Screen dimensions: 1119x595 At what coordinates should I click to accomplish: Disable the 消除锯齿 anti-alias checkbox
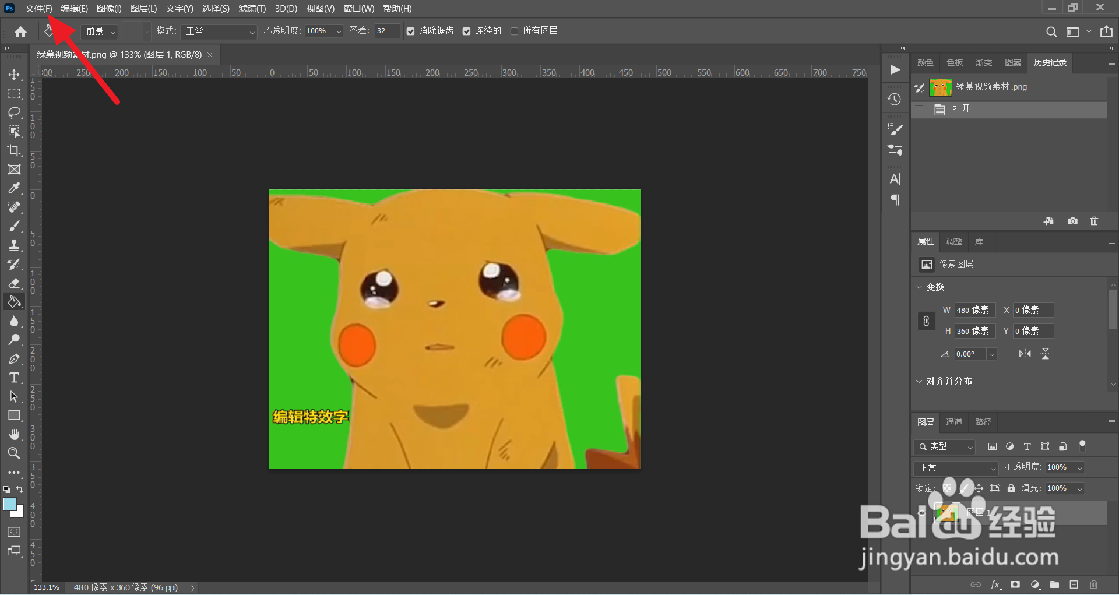click(x=411, y=31)
